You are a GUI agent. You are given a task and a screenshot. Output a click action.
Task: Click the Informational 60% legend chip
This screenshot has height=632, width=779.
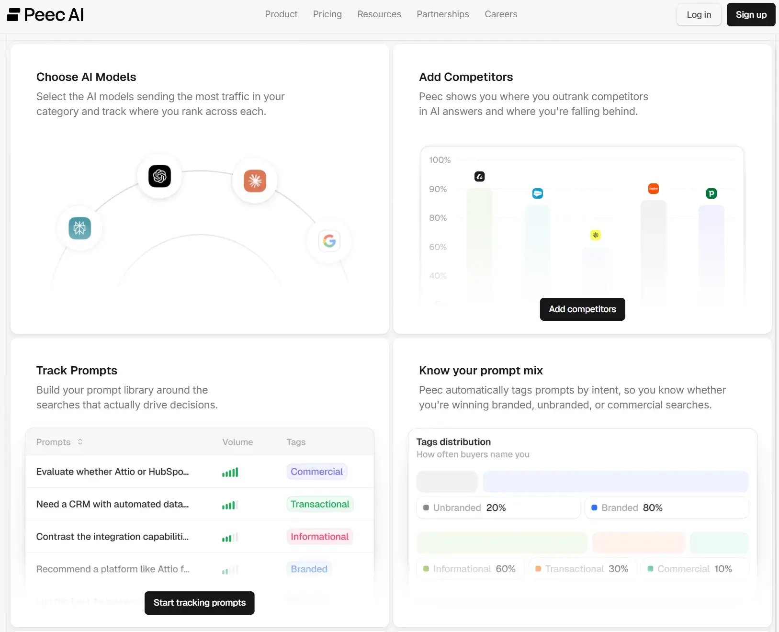click(x=471, y=569)
